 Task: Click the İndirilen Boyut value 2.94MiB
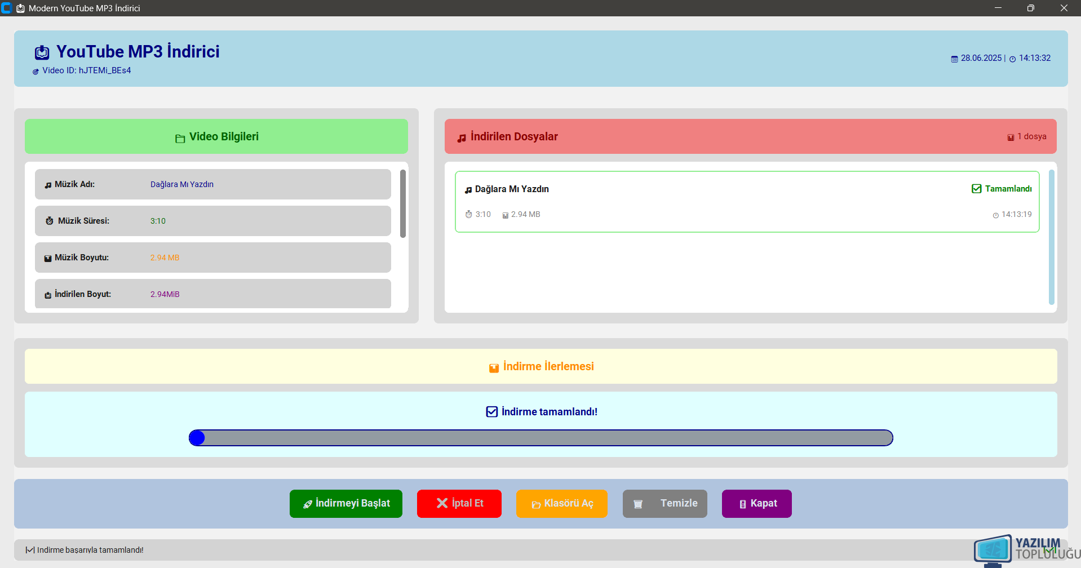pyautogui.click(x=165, y=294)
